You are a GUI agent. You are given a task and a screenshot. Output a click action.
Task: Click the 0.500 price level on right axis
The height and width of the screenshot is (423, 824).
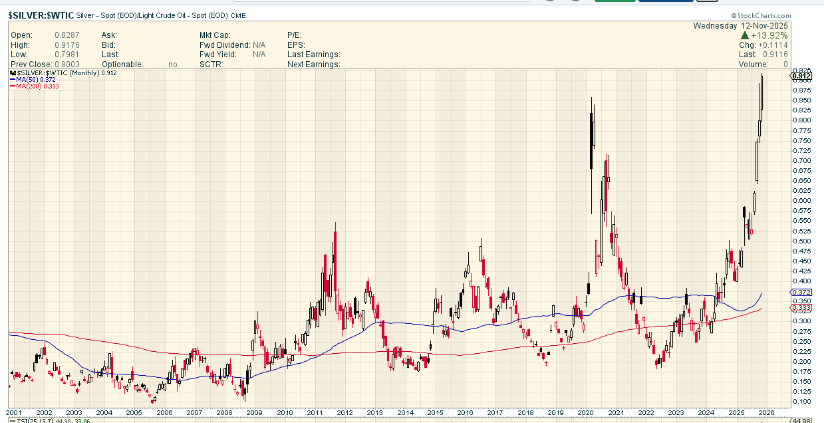point(800,241)
